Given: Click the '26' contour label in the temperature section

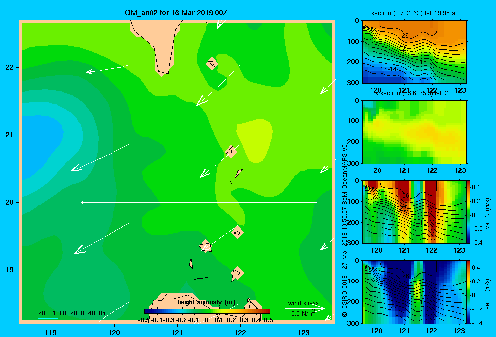Looking at the screenshot, I should pyautogui.click(x=405, y=35).
